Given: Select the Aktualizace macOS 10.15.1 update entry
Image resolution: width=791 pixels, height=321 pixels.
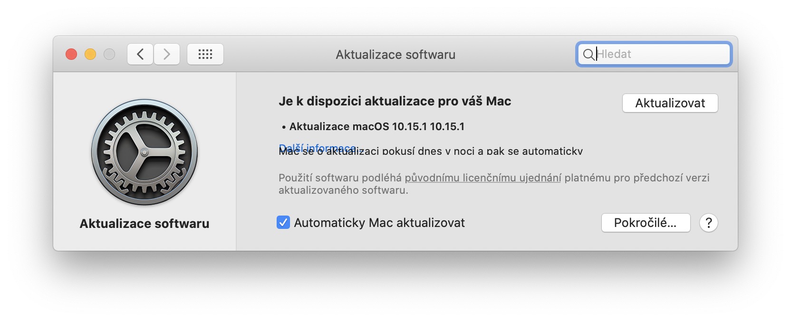Looking at the screenshot, I should (x=376, y=127).
